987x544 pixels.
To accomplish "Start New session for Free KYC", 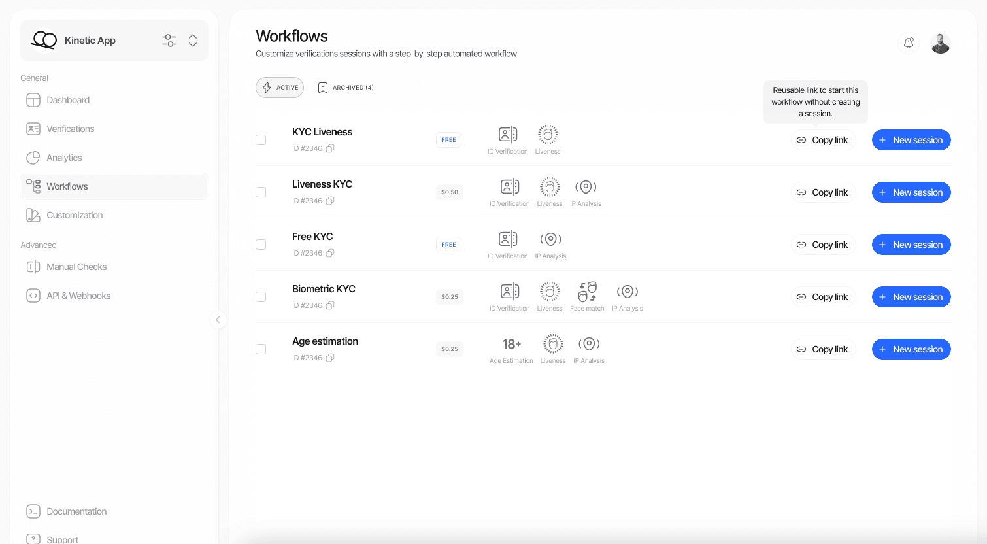I will pos(911,245).
